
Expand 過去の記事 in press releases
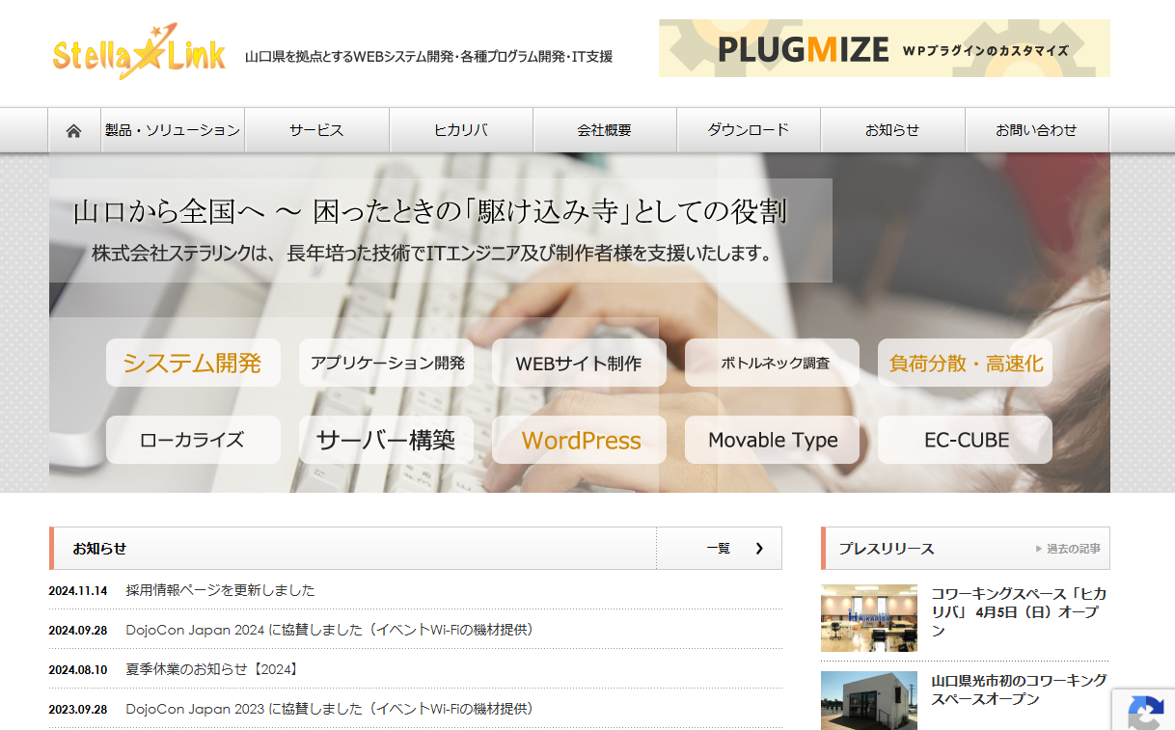coord(1071,549)
